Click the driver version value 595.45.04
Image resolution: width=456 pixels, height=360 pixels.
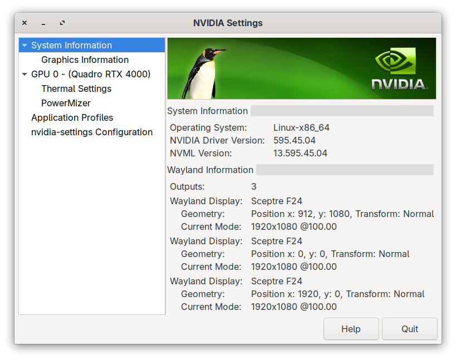[x=295, y=140]
